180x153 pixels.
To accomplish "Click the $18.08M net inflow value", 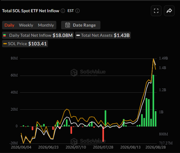I will (63, 35).
